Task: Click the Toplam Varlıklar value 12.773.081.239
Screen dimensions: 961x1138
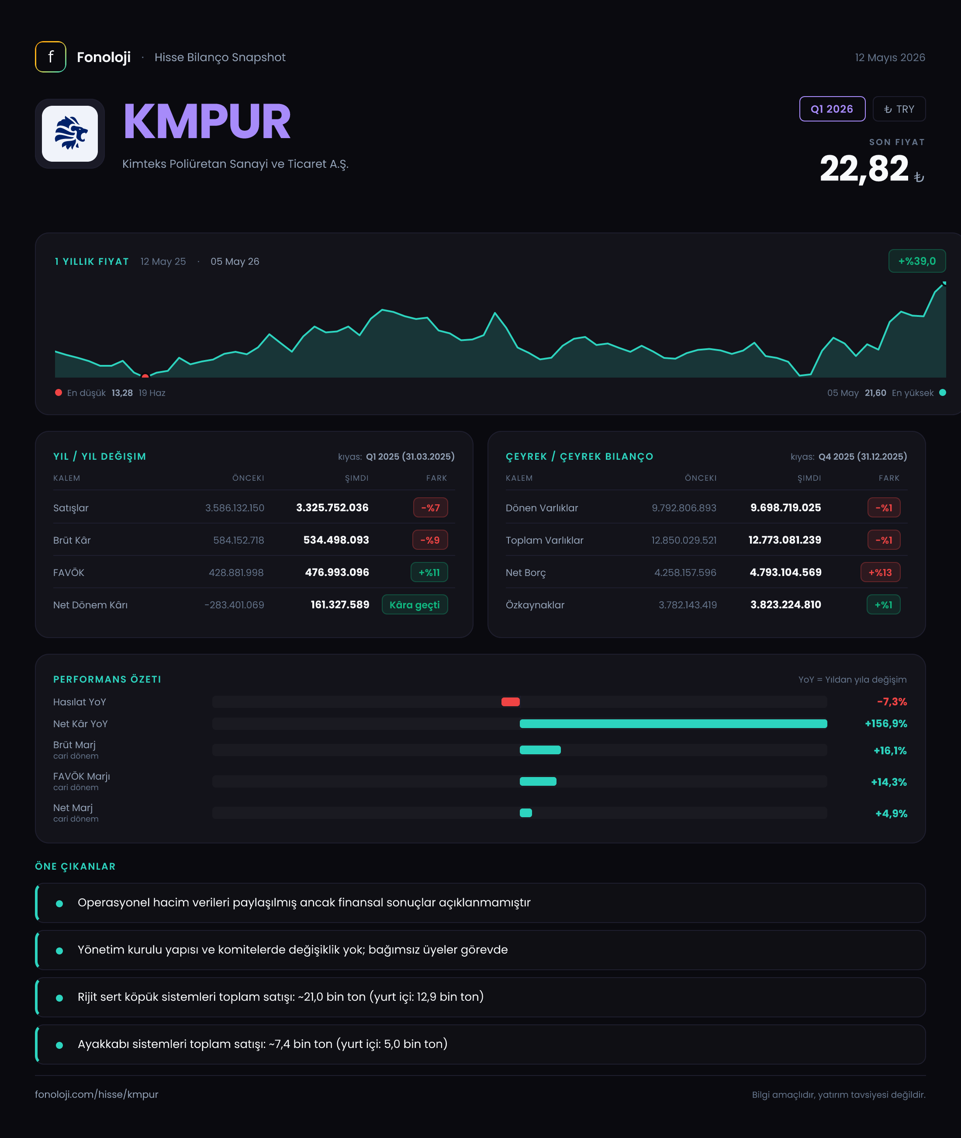Action: pyautogui.click(x=785, y=540)
